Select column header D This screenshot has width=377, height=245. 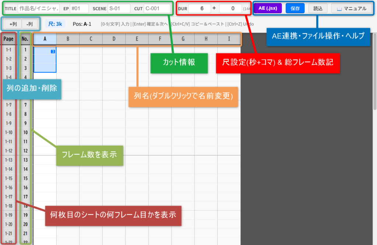tap(114, 39)
